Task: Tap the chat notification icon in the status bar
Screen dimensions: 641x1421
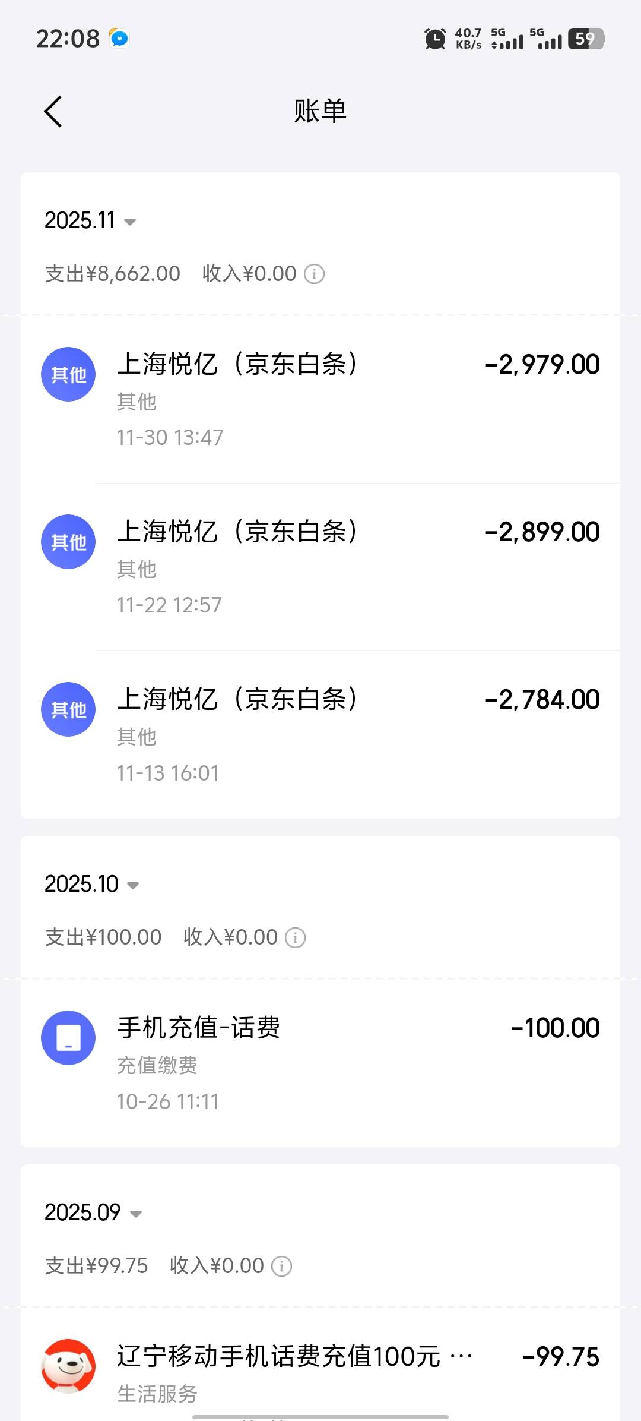Action: 119,39
